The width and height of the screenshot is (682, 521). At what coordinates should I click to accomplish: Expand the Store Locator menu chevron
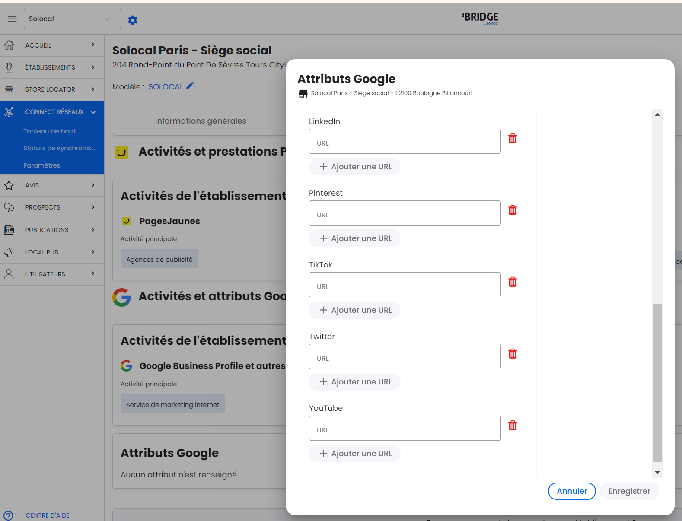tap(93, 89)
